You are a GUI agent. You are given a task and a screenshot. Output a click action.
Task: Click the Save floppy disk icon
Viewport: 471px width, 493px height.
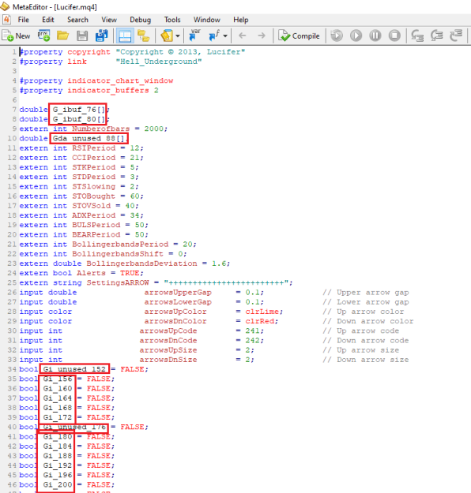pos(82,35)
